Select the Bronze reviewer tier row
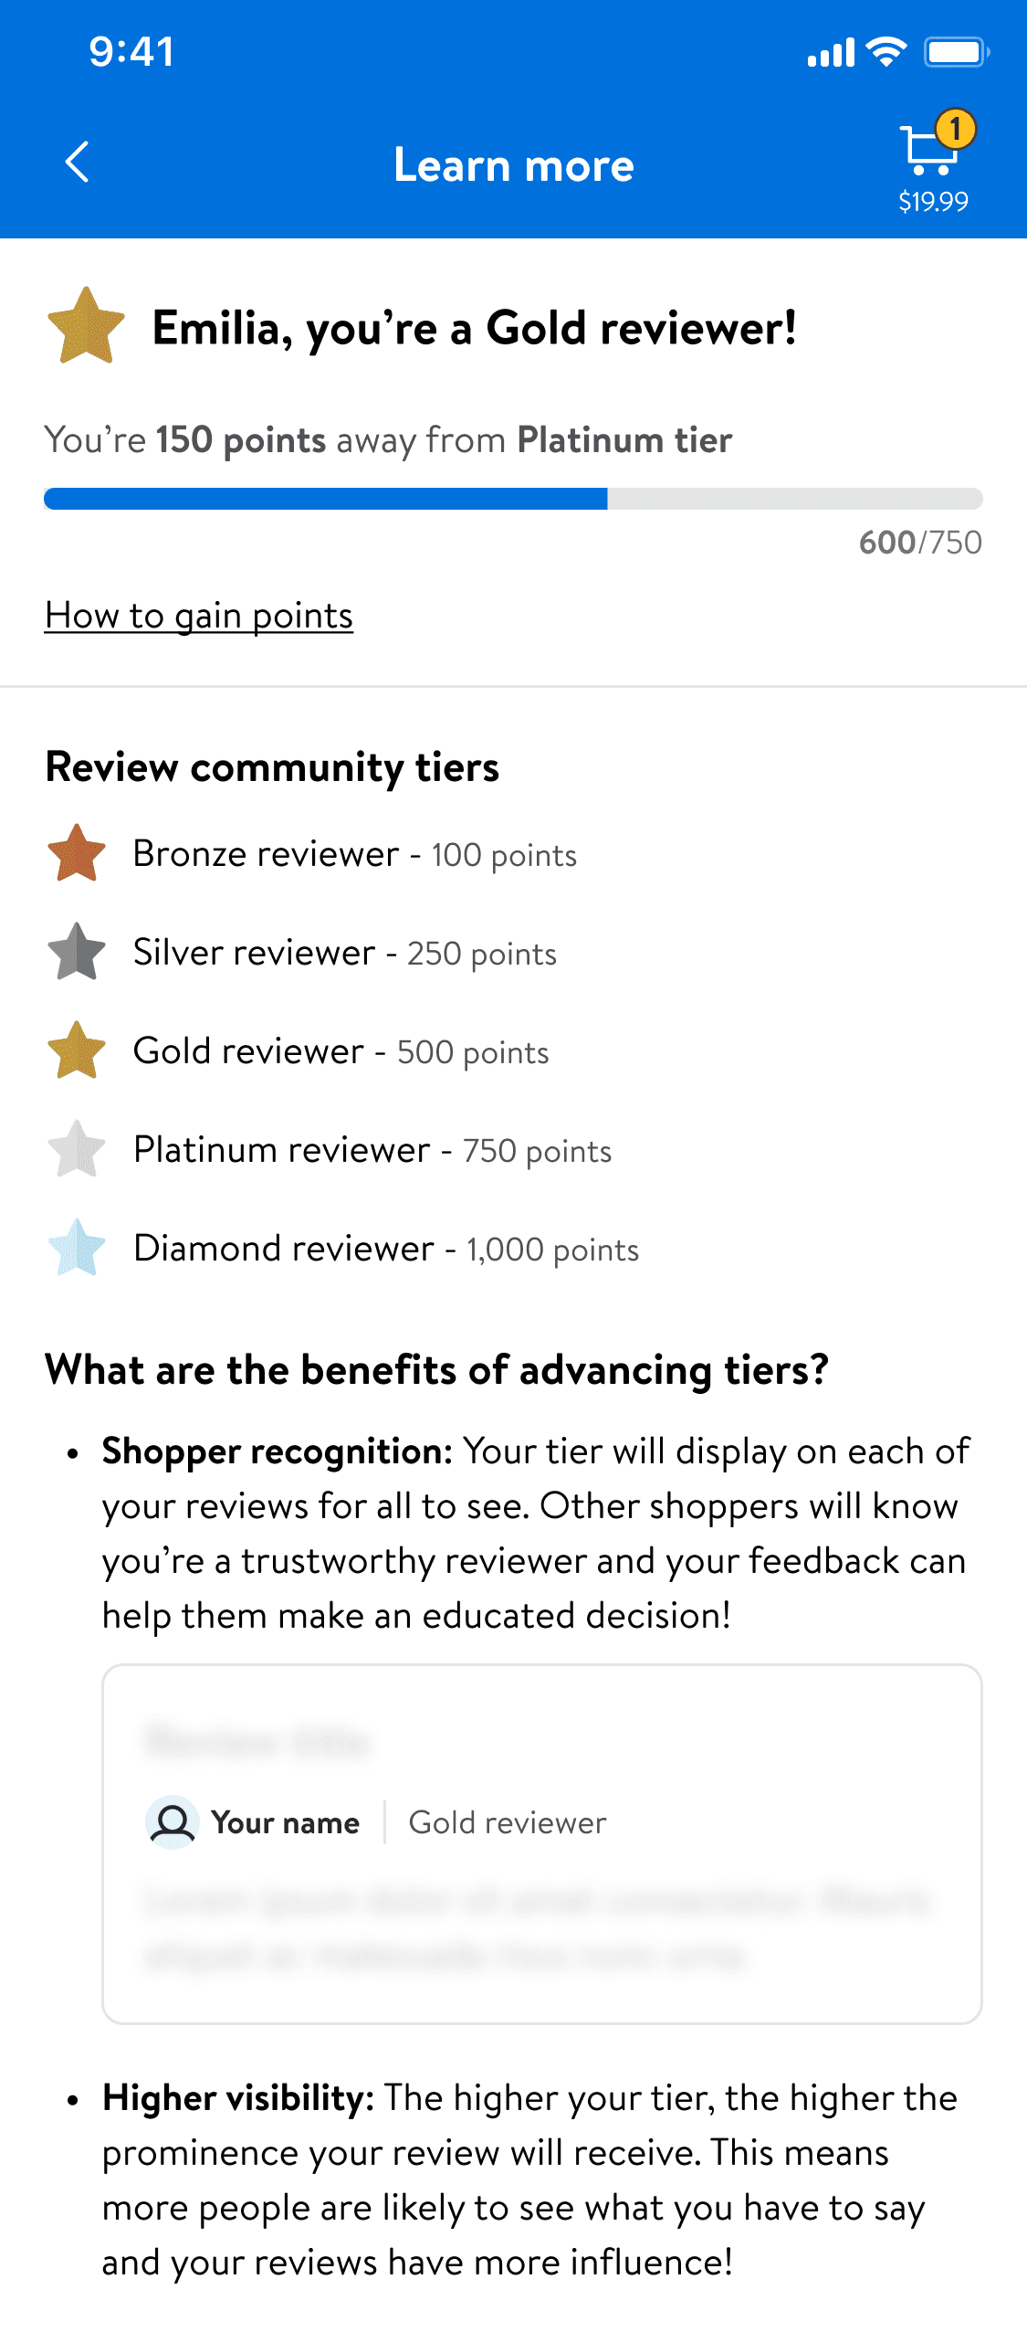This screenshot has height=2332, width=1027. pyautogui.click(x=354, y=854)
